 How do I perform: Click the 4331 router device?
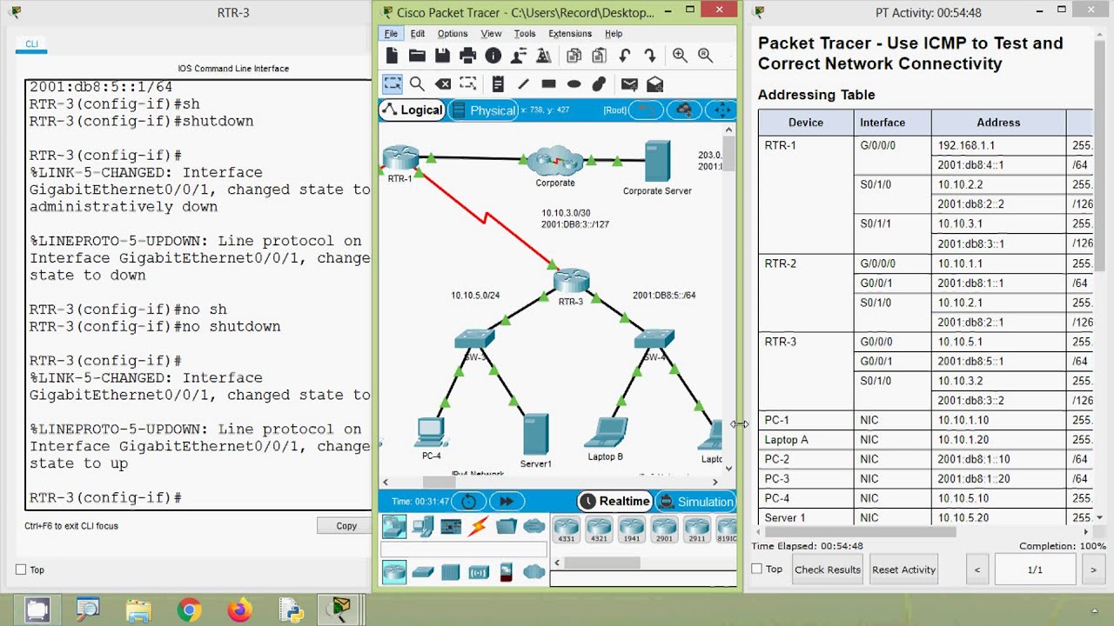(x=567, y=528)
